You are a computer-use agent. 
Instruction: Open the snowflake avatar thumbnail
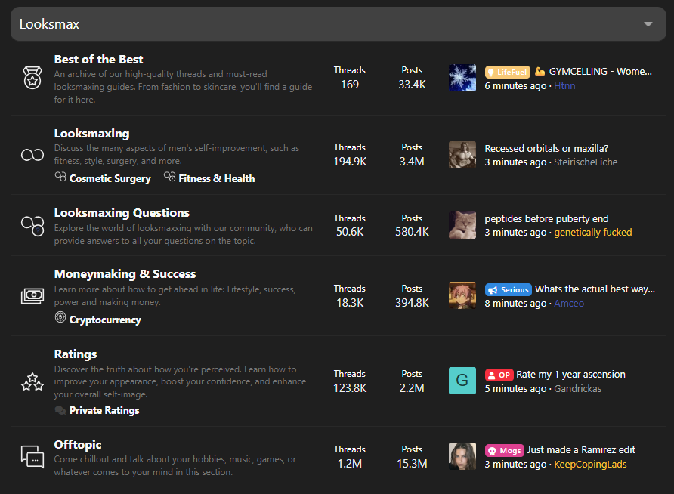(462, 78)
